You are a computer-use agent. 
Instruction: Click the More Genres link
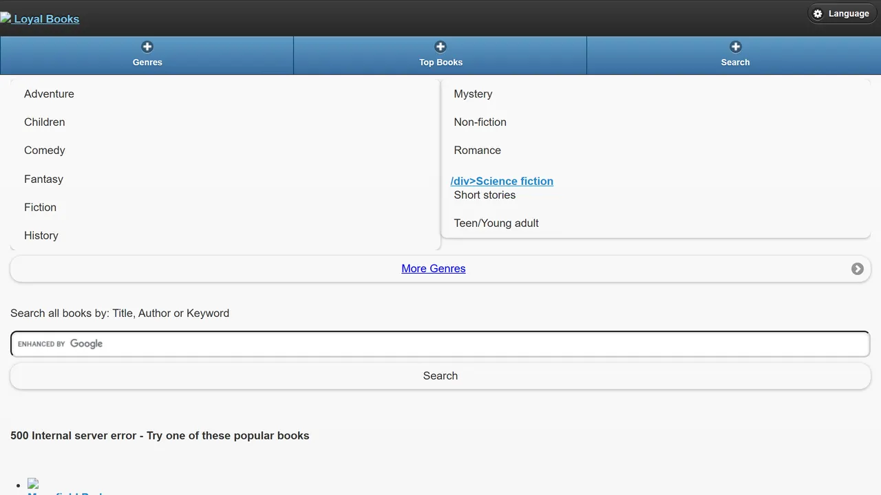pos(434,269)
